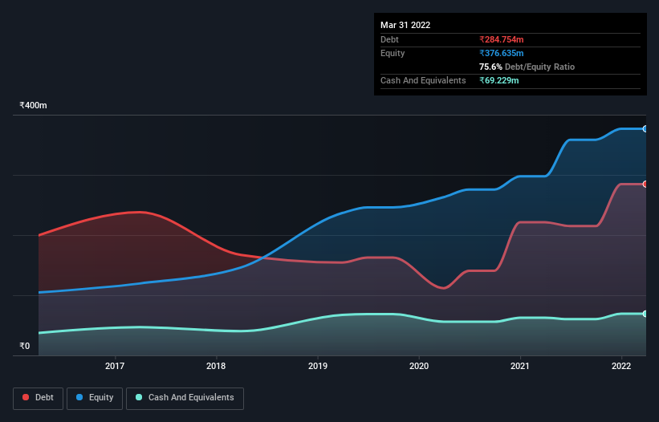Click the Equity row label in tooltip

[x=393, y=53]
